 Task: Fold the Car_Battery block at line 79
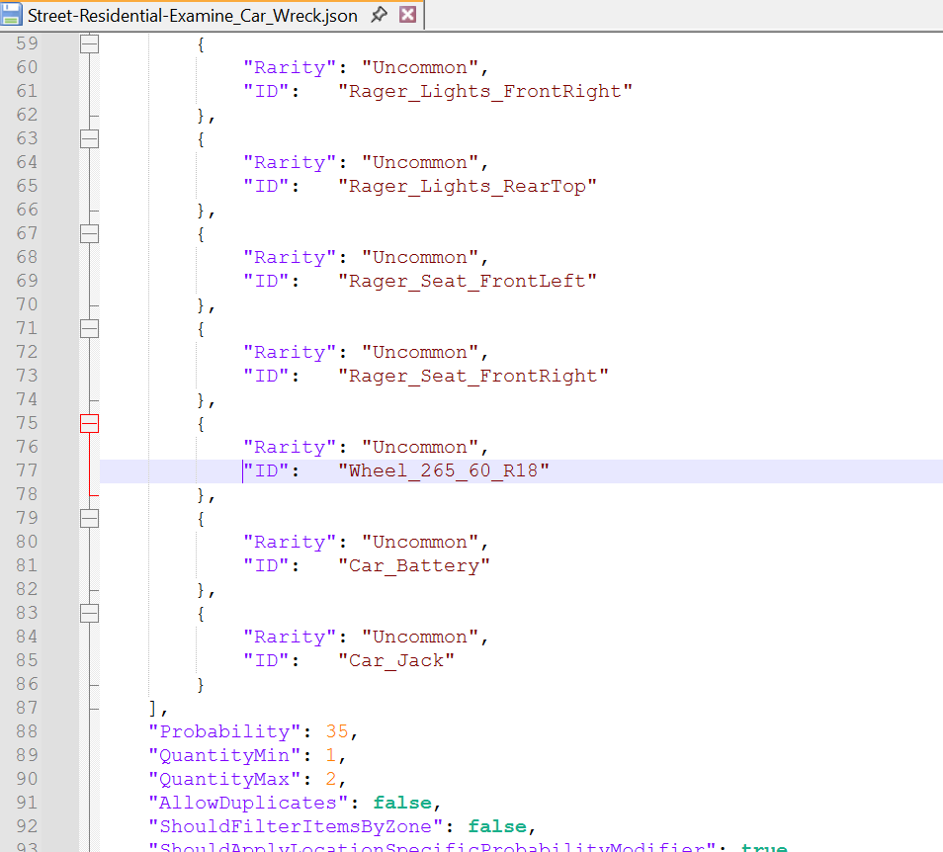click(x=90, y=518)
